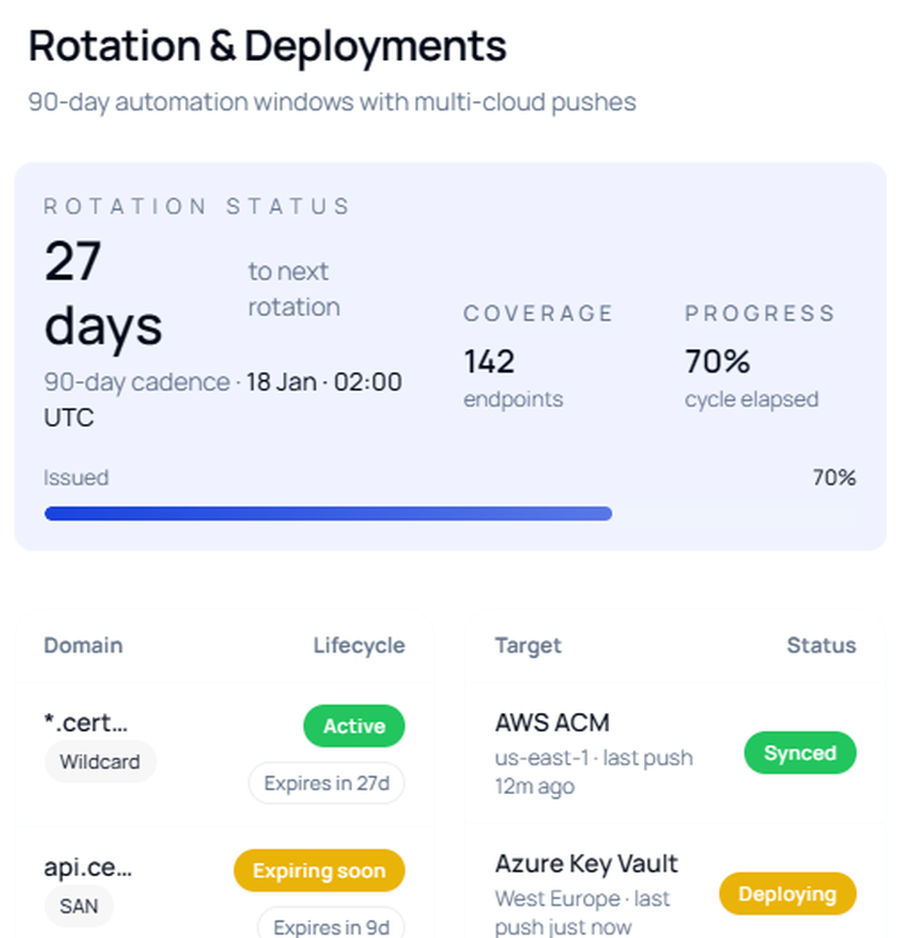Click the 27 days countdown value
912x938 pixels.
point(103,294)
